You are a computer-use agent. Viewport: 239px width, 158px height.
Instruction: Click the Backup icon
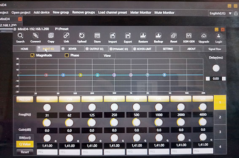tap(158, 36)
